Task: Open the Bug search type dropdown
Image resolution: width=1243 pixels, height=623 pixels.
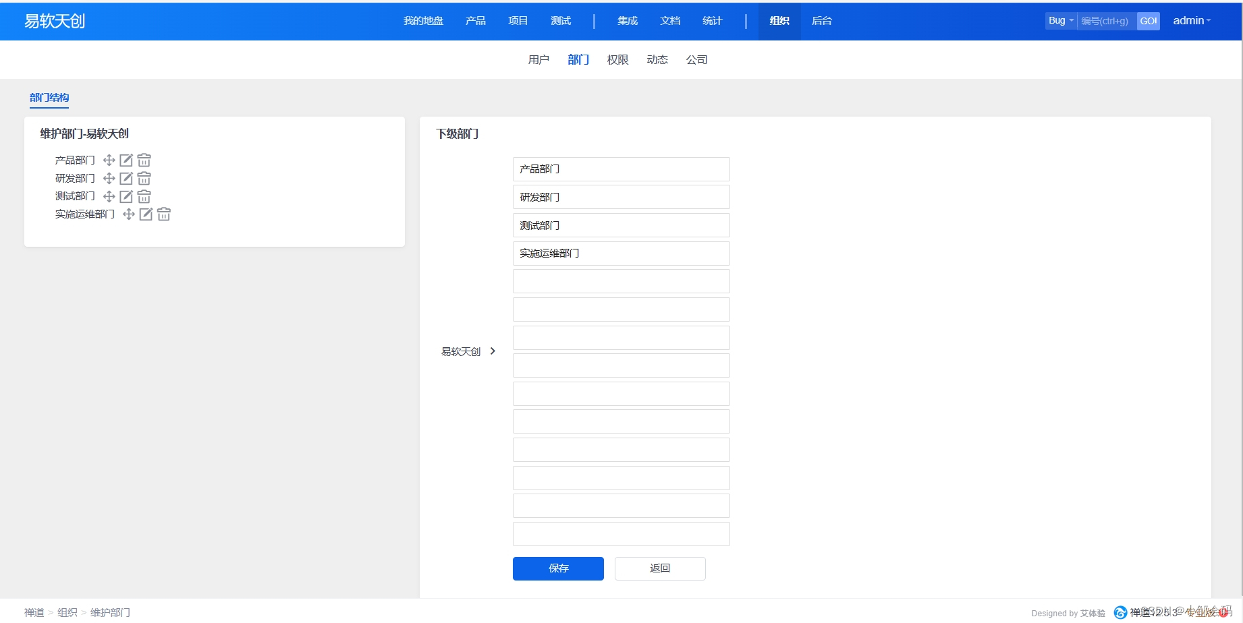Action: [1061, 21]
